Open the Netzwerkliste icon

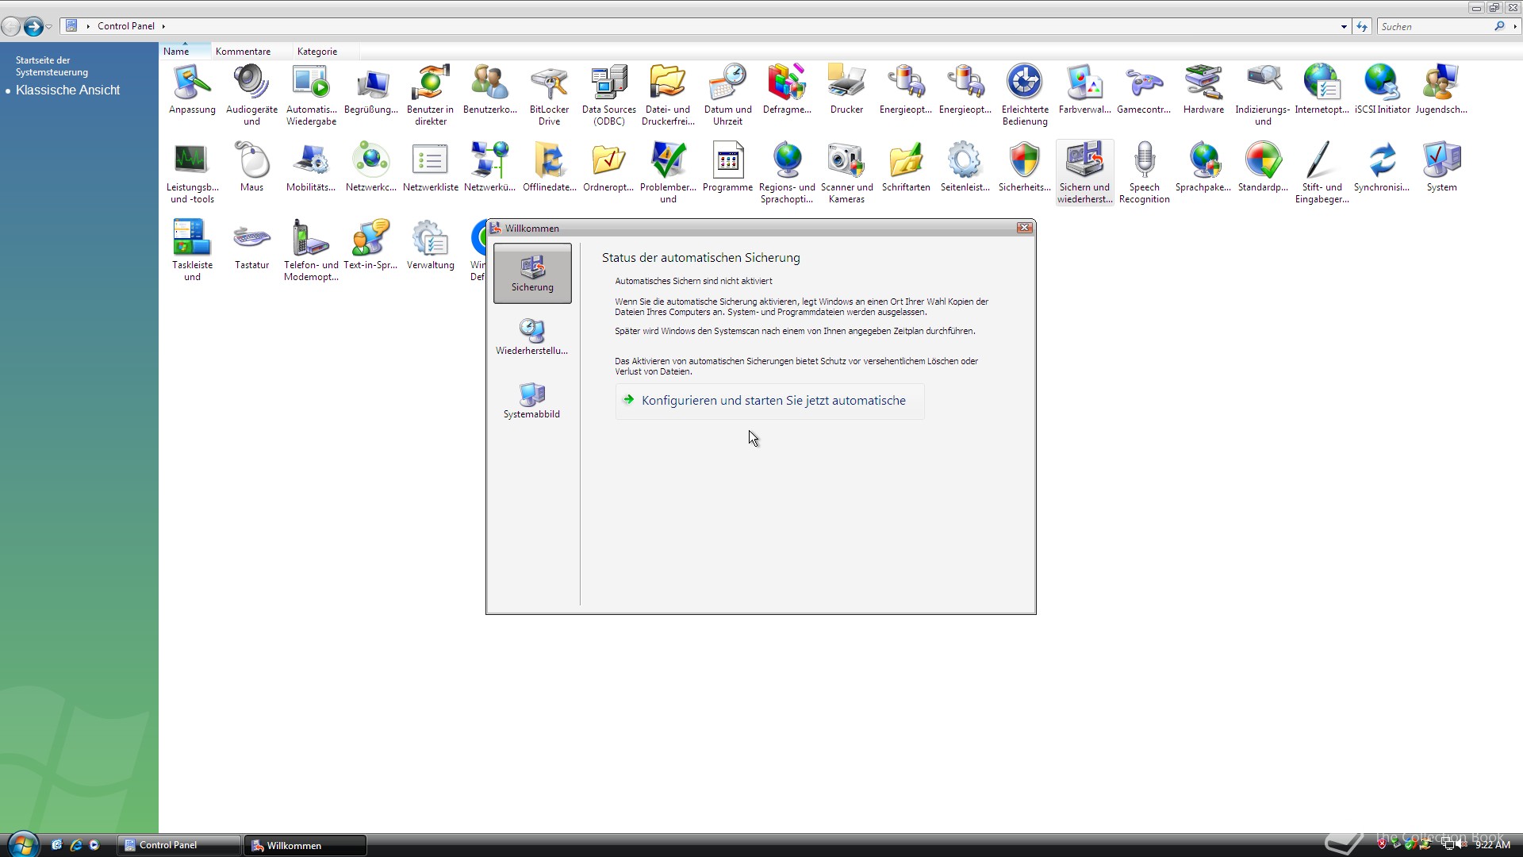coord(430,168)
